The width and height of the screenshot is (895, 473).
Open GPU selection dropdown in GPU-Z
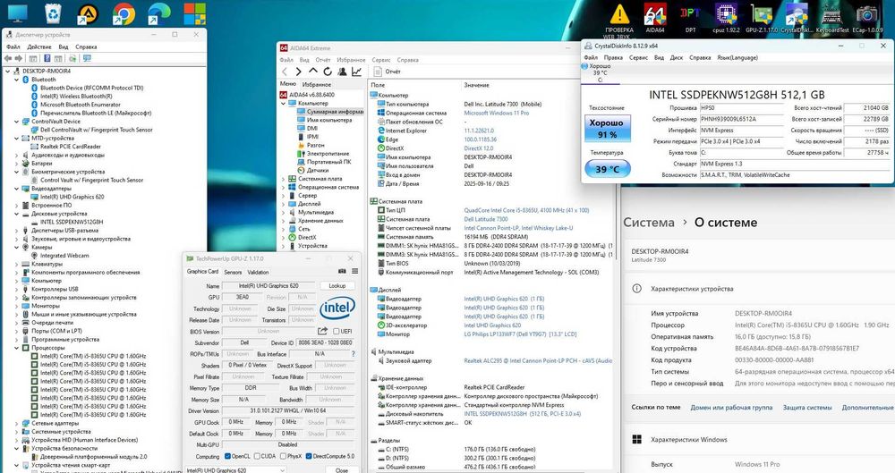tap(234, 470)
